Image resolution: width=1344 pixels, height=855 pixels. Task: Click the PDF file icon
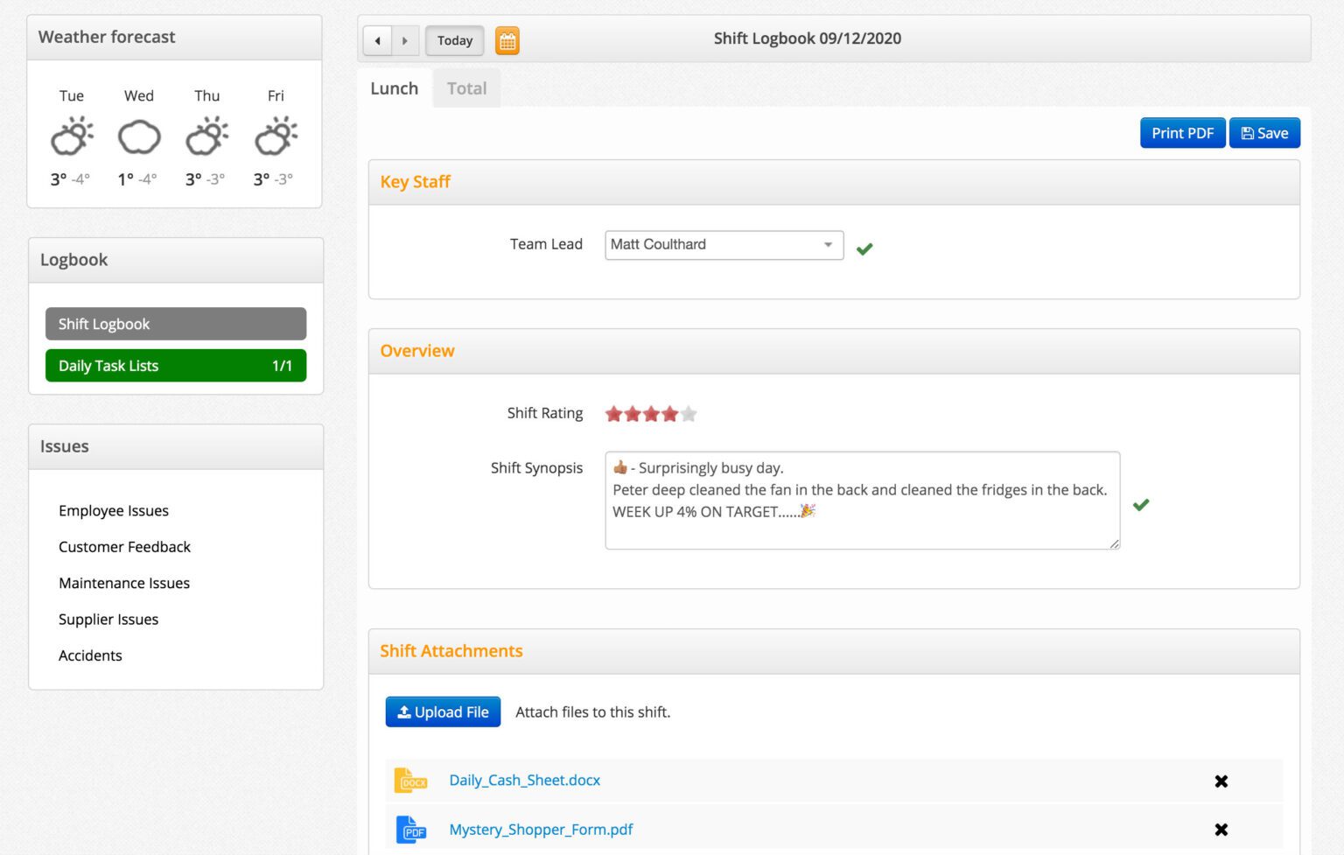[410, 830]
